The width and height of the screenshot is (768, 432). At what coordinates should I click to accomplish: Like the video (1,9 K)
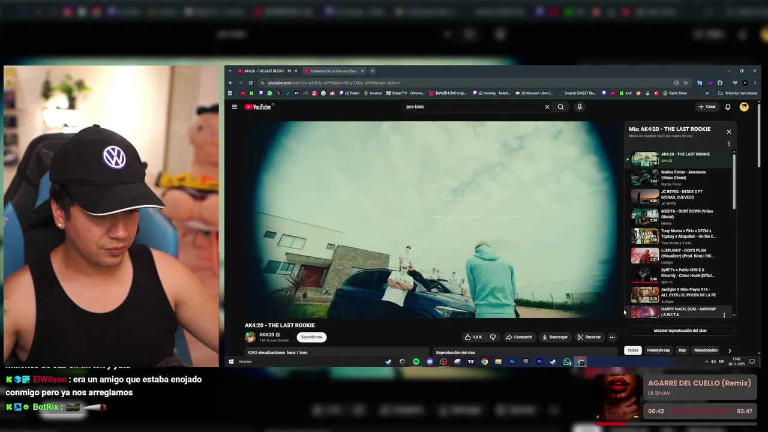[473, 337]
